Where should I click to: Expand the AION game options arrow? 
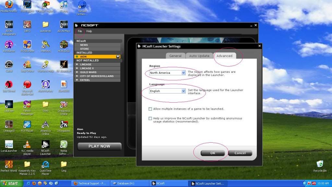pos(118,57)
